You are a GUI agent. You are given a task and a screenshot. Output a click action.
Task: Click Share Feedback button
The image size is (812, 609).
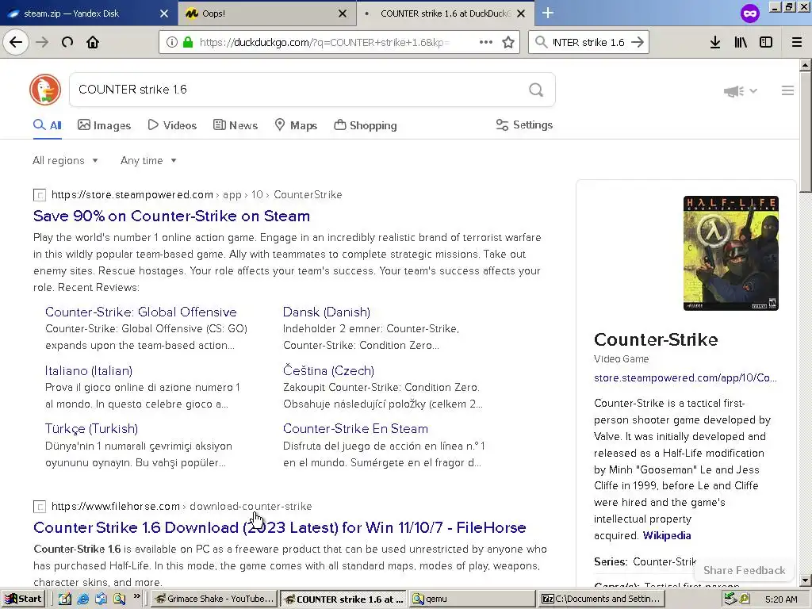pyautogui.click(x=744, y=571)
